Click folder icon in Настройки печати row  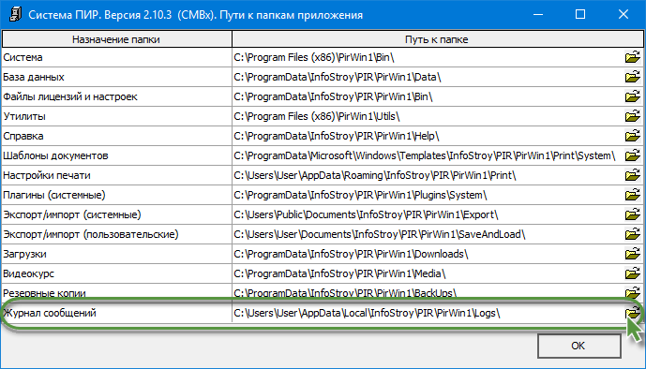click(x=632, y=175)
